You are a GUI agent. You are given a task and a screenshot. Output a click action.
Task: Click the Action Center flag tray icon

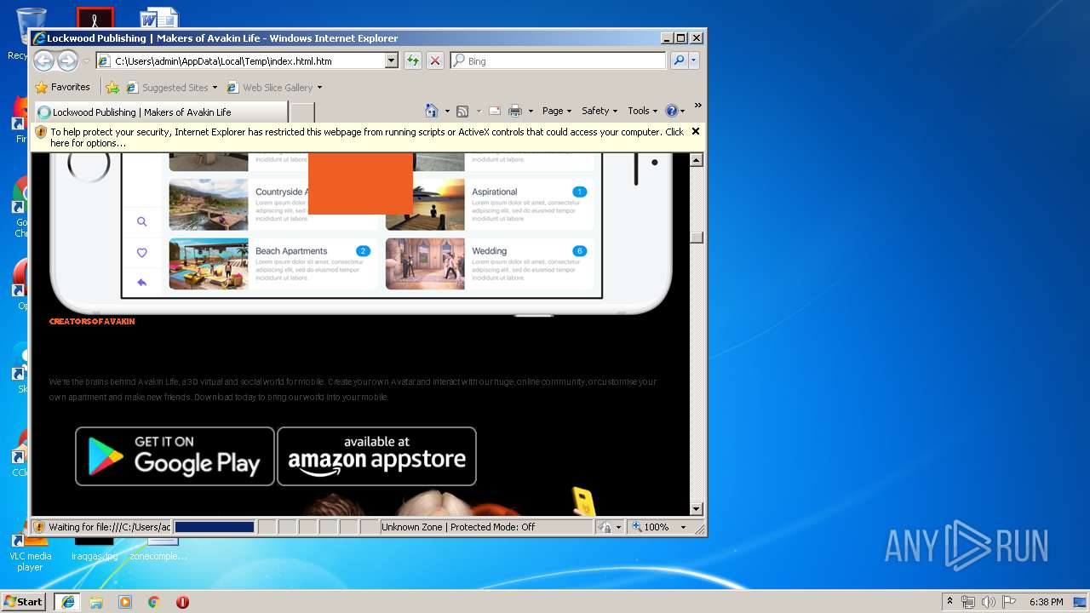pos(1009,602)
